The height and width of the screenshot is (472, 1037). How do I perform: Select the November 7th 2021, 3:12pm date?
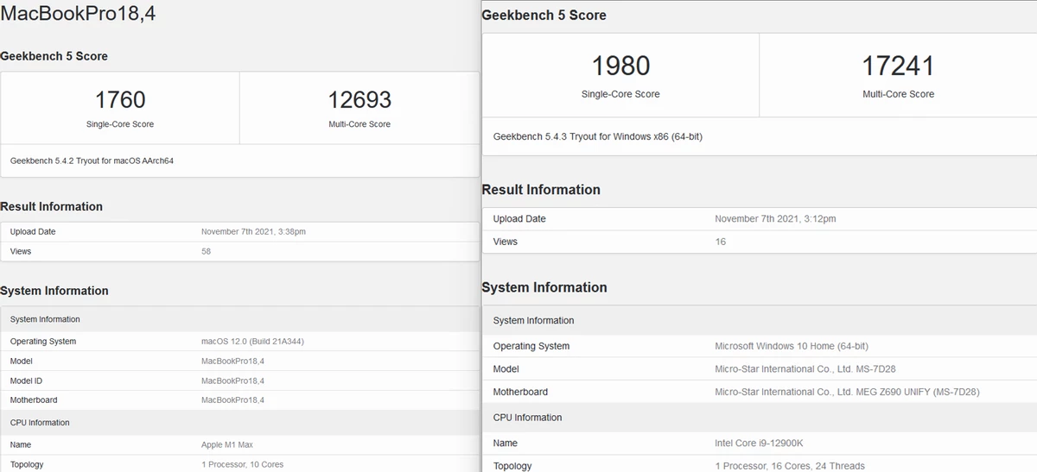[x=775, y=219]
